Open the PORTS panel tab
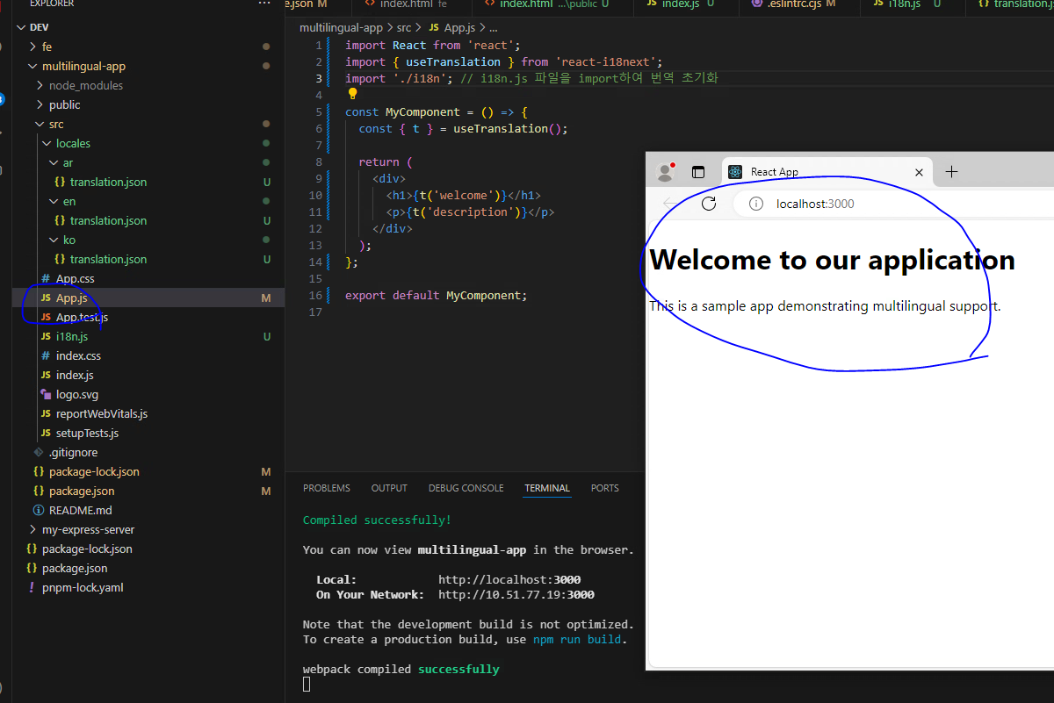1054x703 pixels. point(604,488)
